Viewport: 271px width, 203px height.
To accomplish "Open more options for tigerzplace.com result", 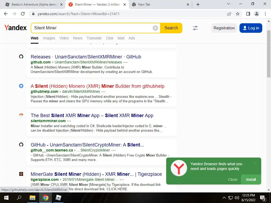I will [122, 180].
